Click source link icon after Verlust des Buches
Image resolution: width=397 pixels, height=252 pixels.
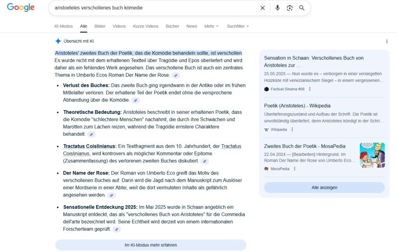click(135, 100)
